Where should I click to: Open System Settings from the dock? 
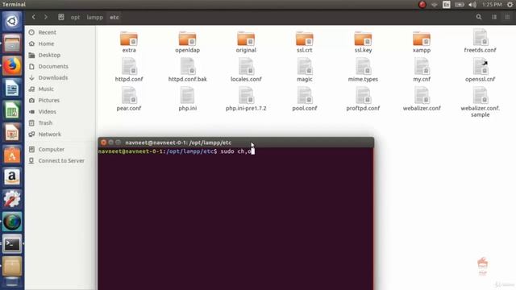pos(12,200)
